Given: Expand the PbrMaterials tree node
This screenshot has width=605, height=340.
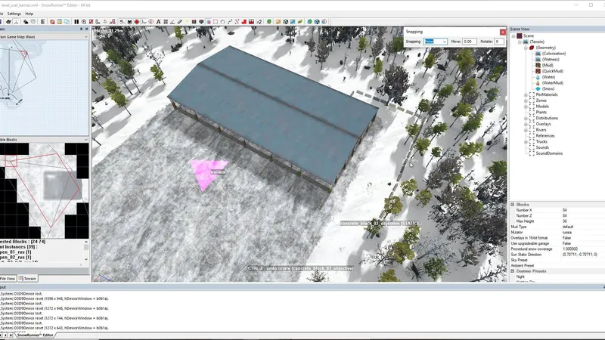Looking at the screenshot, I should [x=526, y=94].
